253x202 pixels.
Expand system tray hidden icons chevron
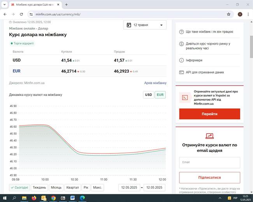(x=220, y=198)
